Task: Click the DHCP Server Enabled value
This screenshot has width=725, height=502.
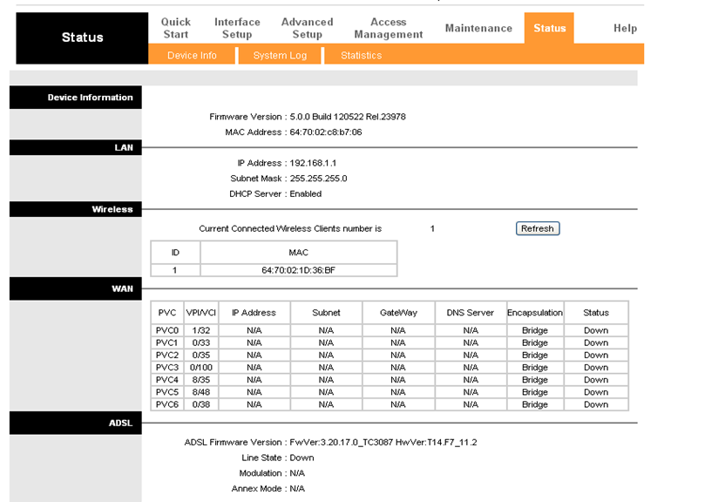Action: (x=306, y=194)
